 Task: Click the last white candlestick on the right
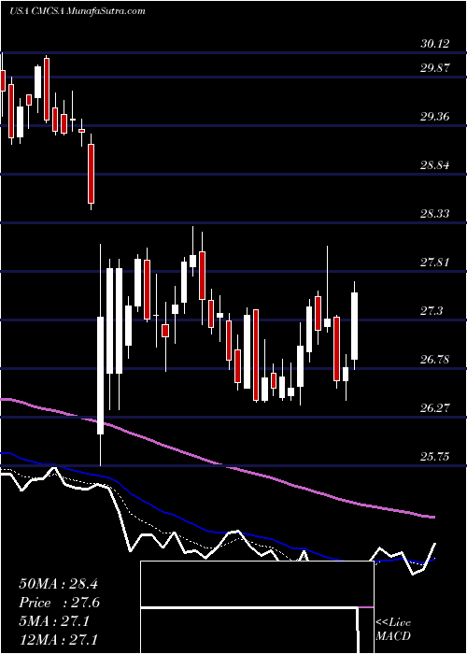coord(355,325)
